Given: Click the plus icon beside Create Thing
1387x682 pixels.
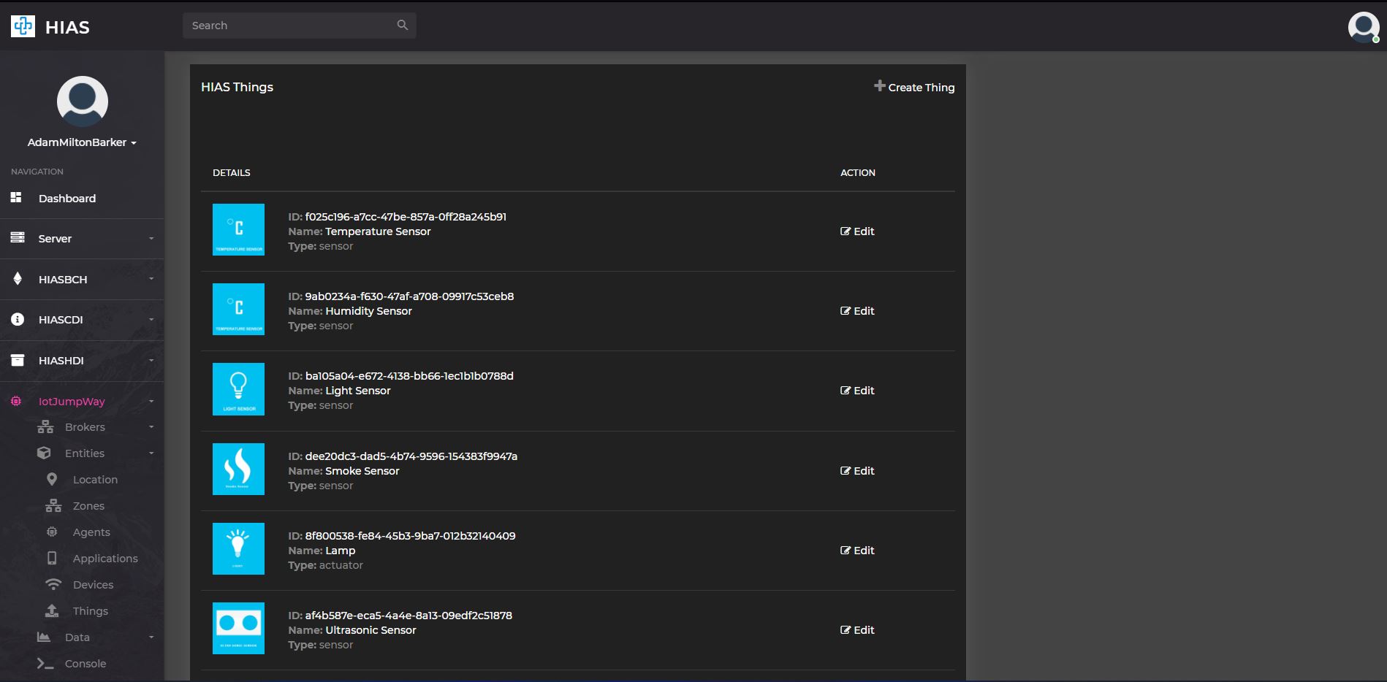Looking at the screenshot, I should click(x=880, y=86).
